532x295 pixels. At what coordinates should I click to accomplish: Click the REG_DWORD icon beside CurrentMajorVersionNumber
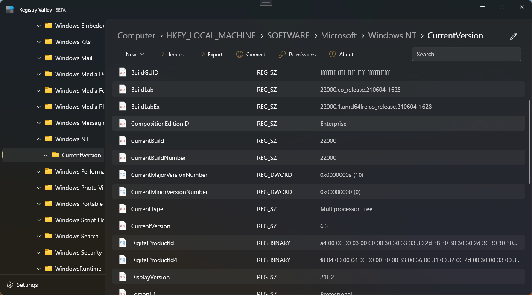pos(123,175)
